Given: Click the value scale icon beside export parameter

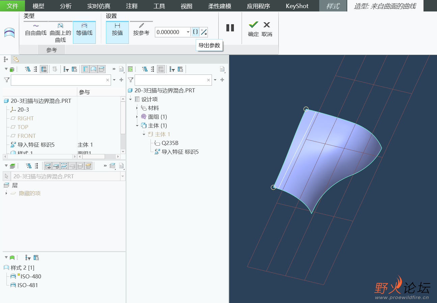Looking at the screenshot, I should coord(203,32).
